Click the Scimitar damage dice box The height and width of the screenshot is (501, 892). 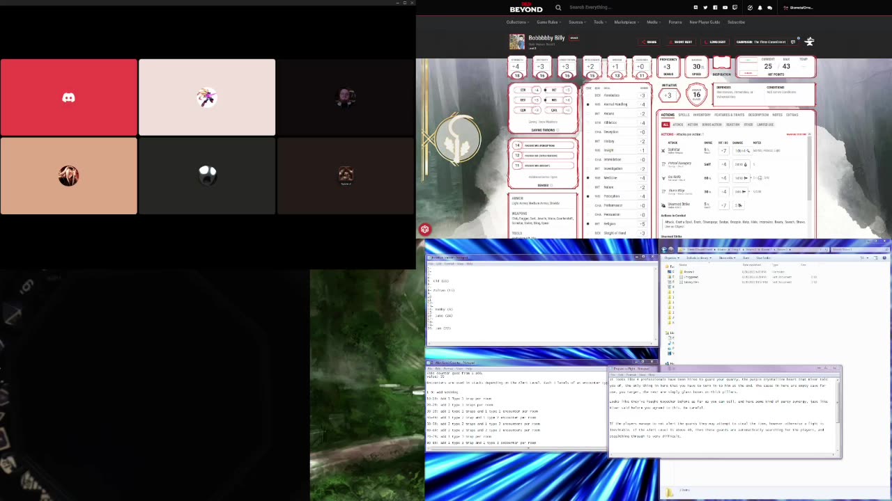click(741, 150)
